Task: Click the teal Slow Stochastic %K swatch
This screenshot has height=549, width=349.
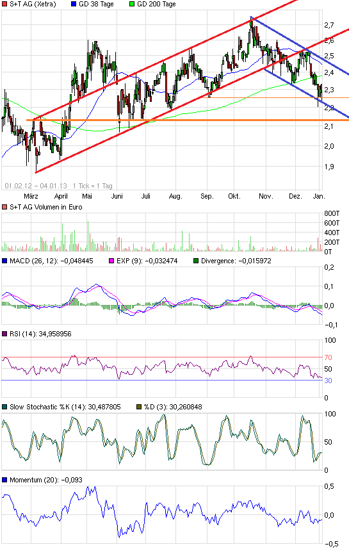Action: pos(4,407)
